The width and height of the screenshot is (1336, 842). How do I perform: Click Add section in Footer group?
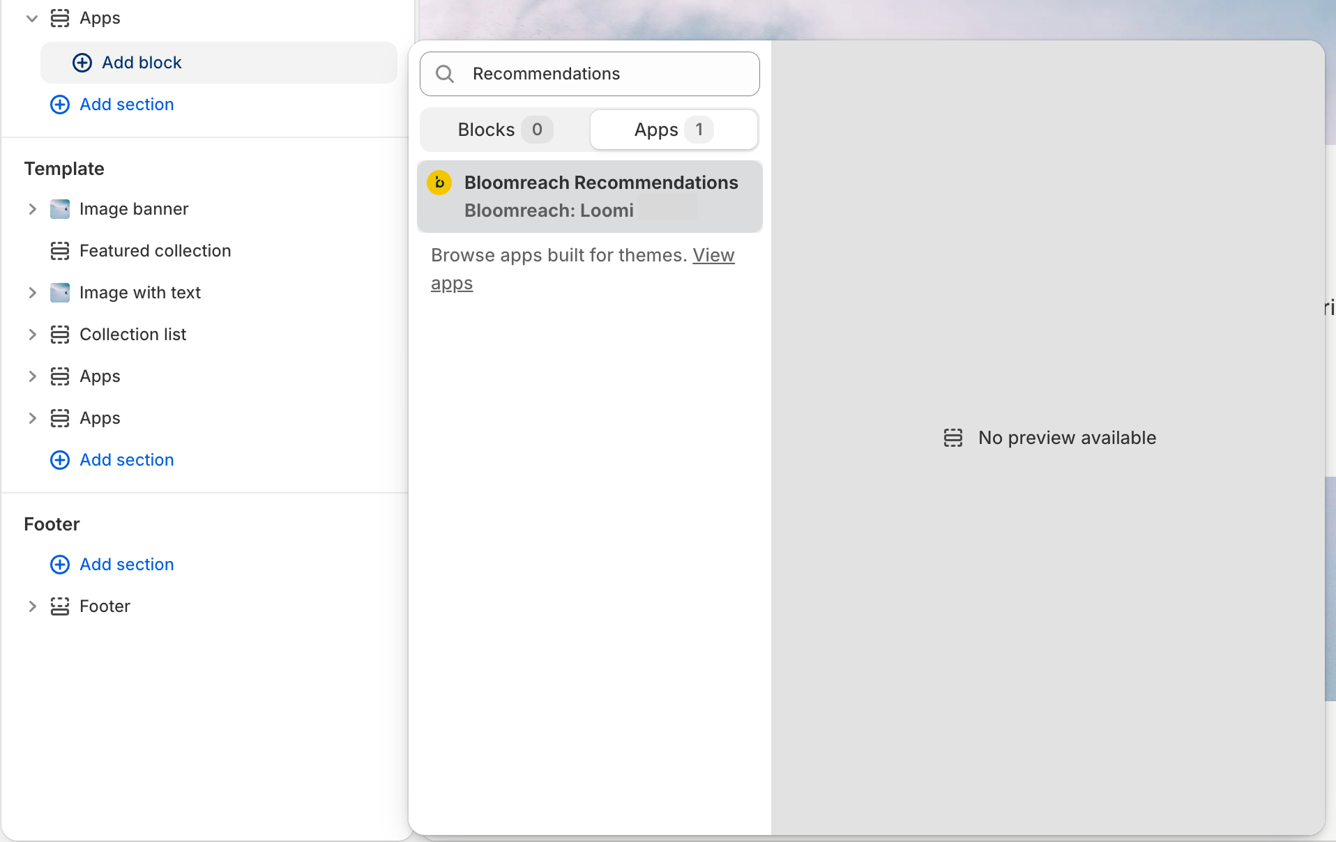click(112, 565)
